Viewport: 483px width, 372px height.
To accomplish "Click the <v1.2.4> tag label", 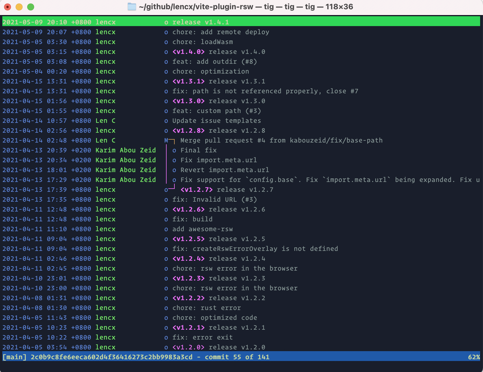I will [189, 258].
